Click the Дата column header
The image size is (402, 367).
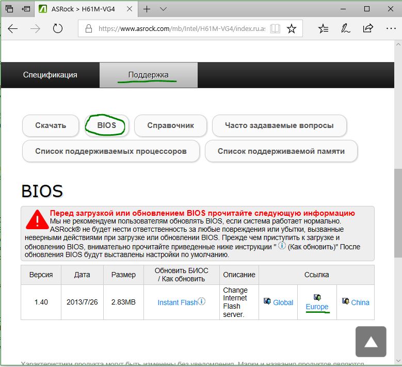point(82,275)
